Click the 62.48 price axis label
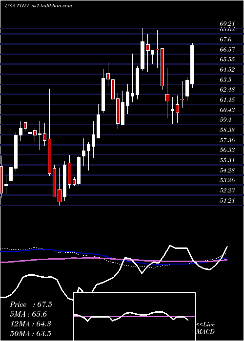This screenshot has height=341, width=244. click(x=227, y=90)
